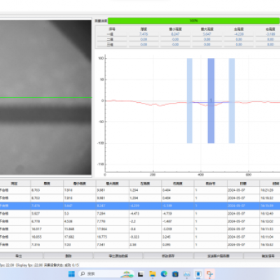This screenshot has width=280, height=280.
Task: Click the dark blue center band on chart
Action: pyautogui.click(x=211, y=101)
